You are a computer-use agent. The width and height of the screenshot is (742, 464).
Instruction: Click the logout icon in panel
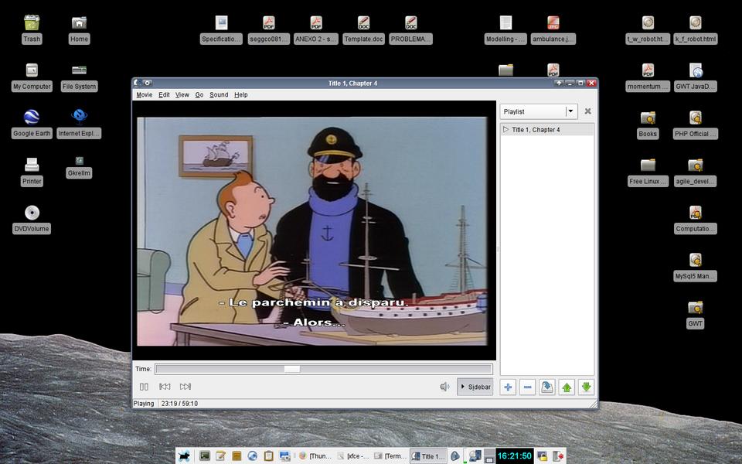pyautogui.click(x=558, y=456)
